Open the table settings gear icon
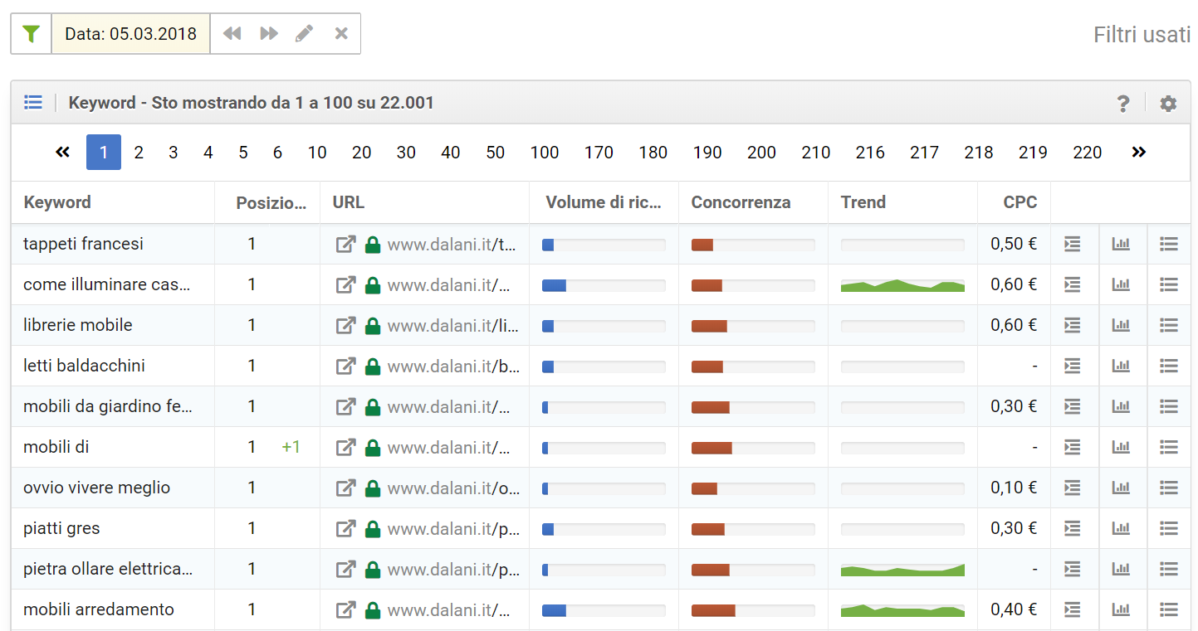Image resolution: width=1198 pixels, height=631 pixels. point(1168,104)
